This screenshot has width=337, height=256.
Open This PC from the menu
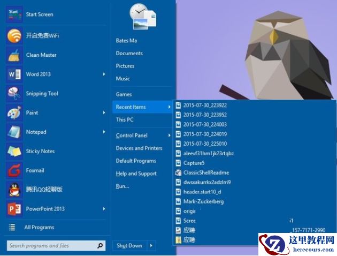125,120
